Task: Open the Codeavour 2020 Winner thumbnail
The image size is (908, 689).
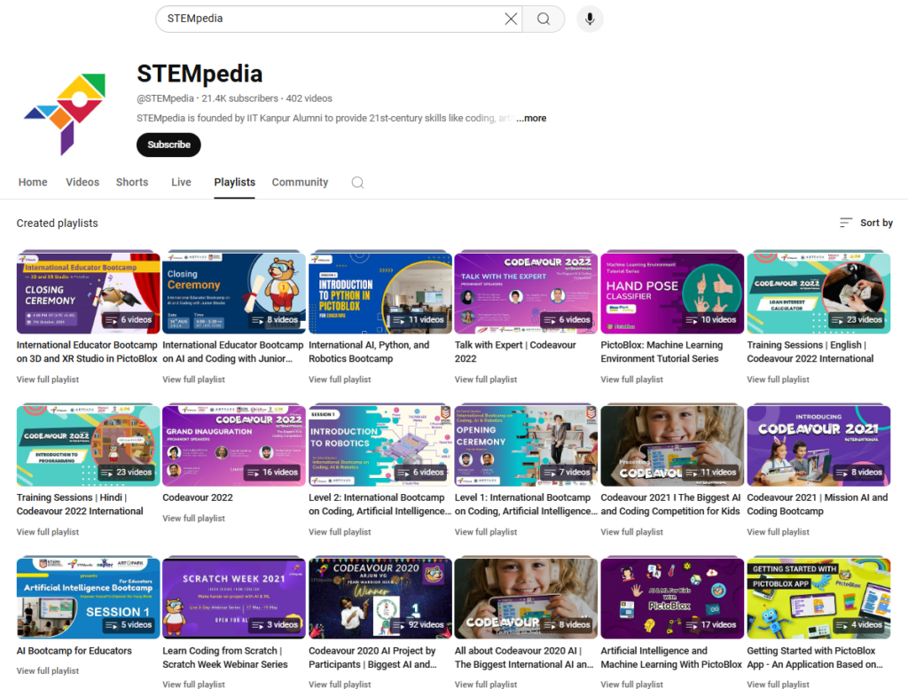Action: pos(380,599)
